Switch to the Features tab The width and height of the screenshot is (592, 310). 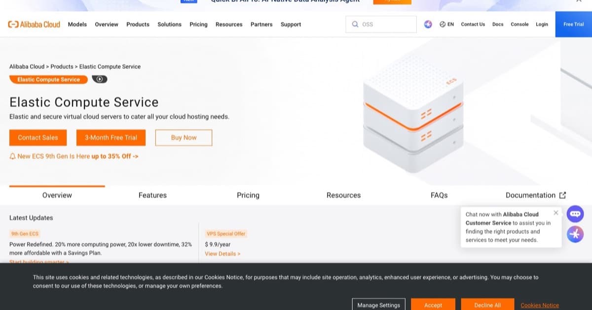tap(152, 195)
